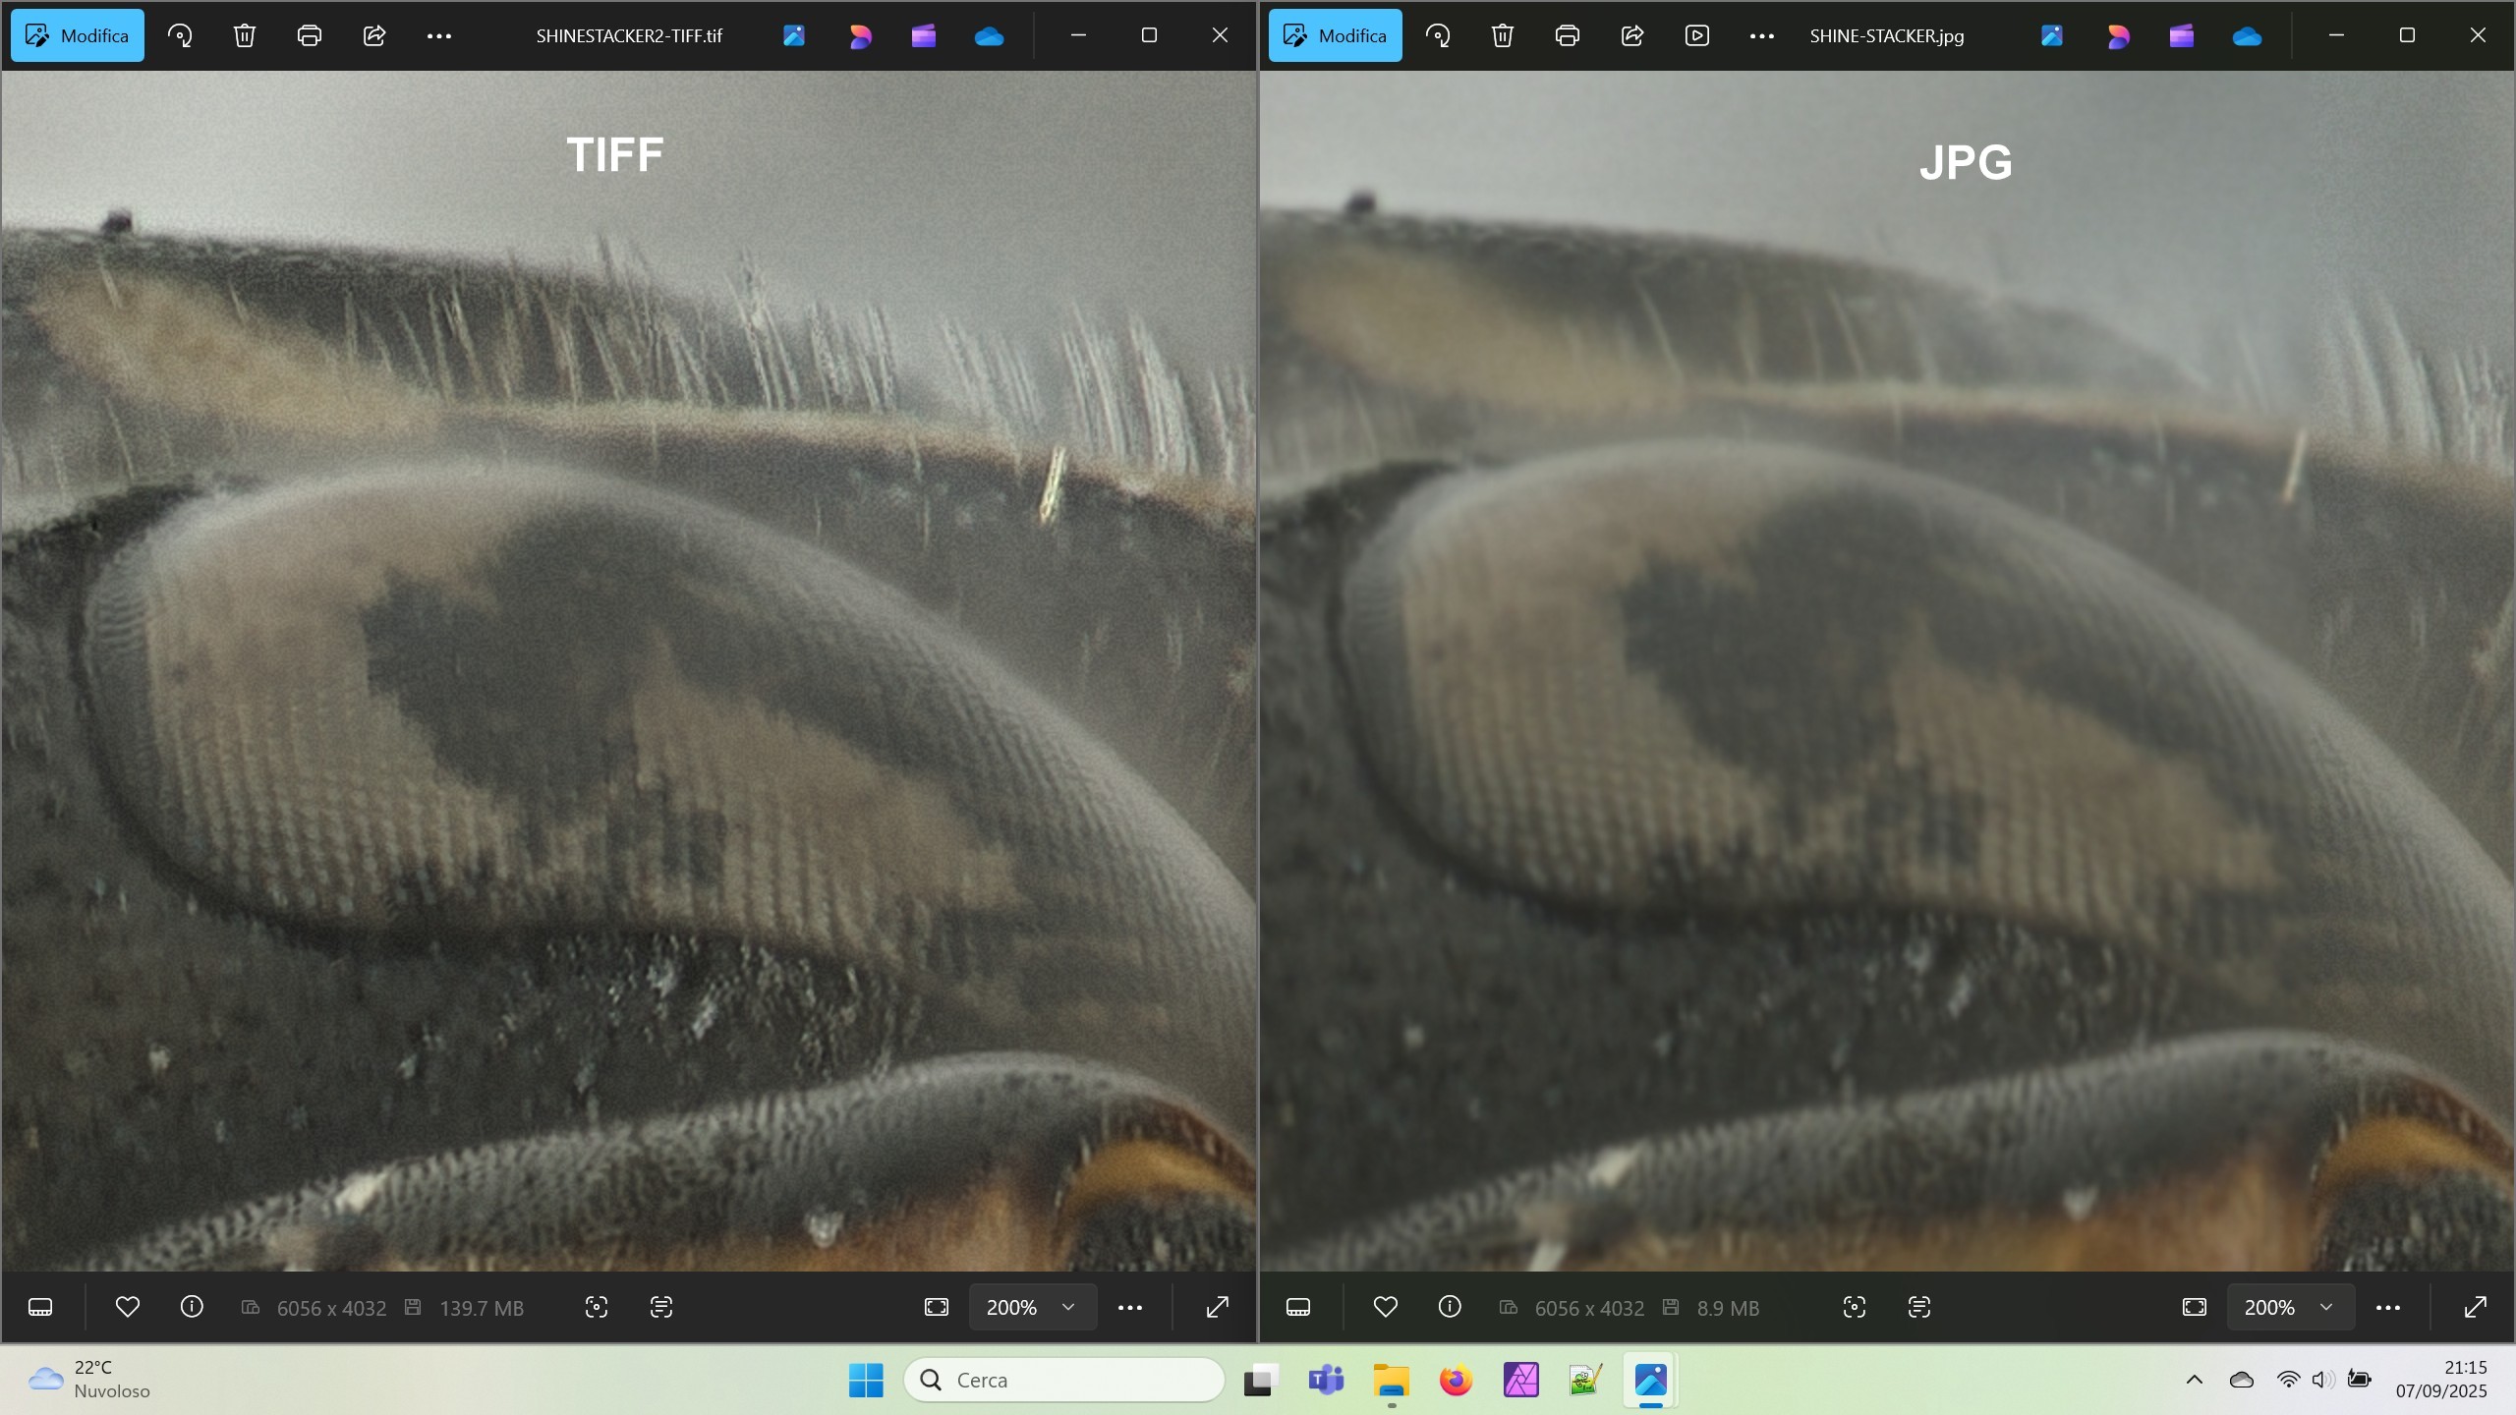
Task: Favorite the TIFF image with heart
Action: coord(128,1307)
